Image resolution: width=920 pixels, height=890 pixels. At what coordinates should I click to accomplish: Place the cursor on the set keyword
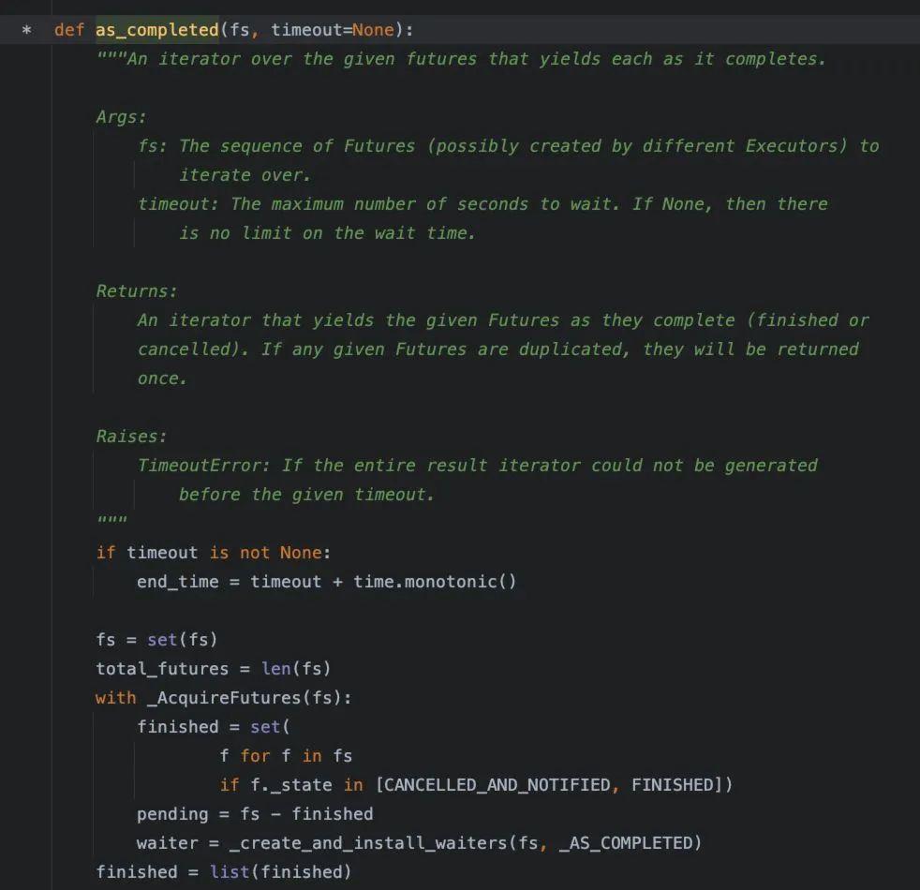point(164,640)
